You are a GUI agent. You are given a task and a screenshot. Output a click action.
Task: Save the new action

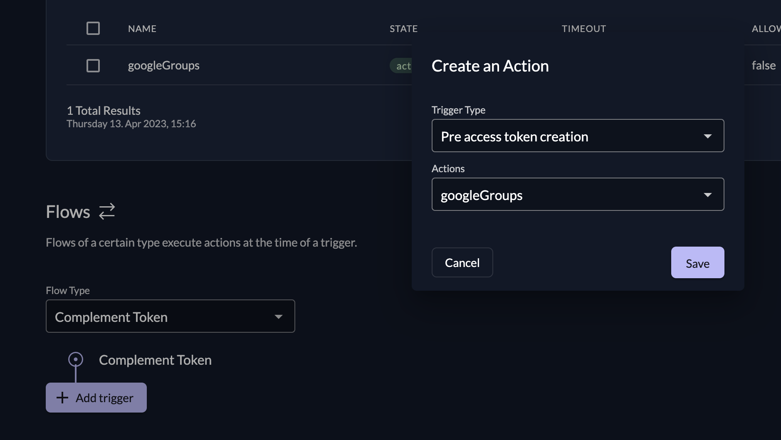click(697, 263)
